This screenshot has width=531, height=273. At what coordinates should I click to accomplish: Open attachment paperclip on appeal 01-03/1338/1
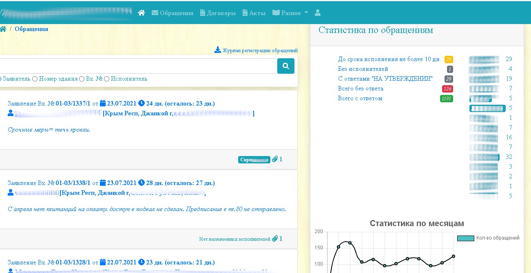[275, 239]
